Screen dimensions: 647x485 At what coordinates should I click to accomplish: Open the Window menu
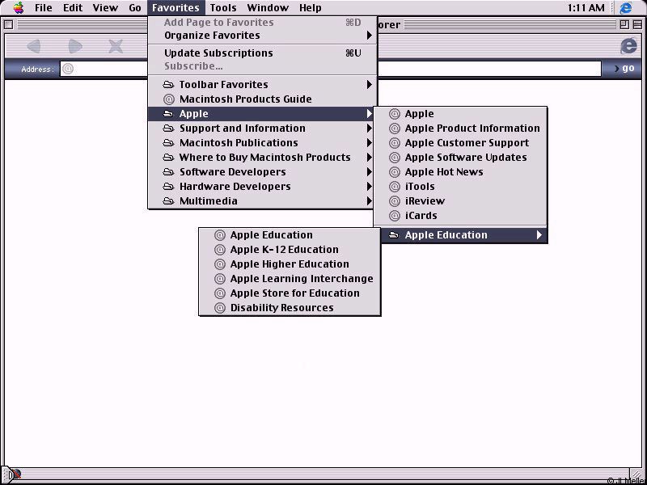click(268, 8)
